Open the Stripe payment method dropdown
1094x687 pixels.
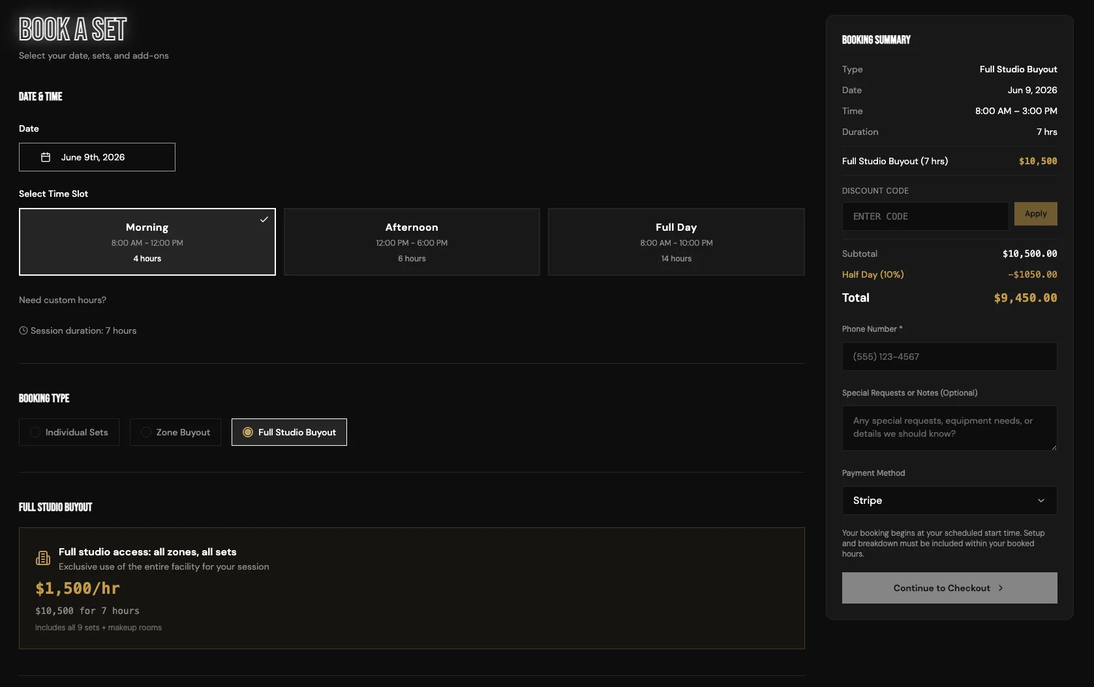[x=950, y=501]
